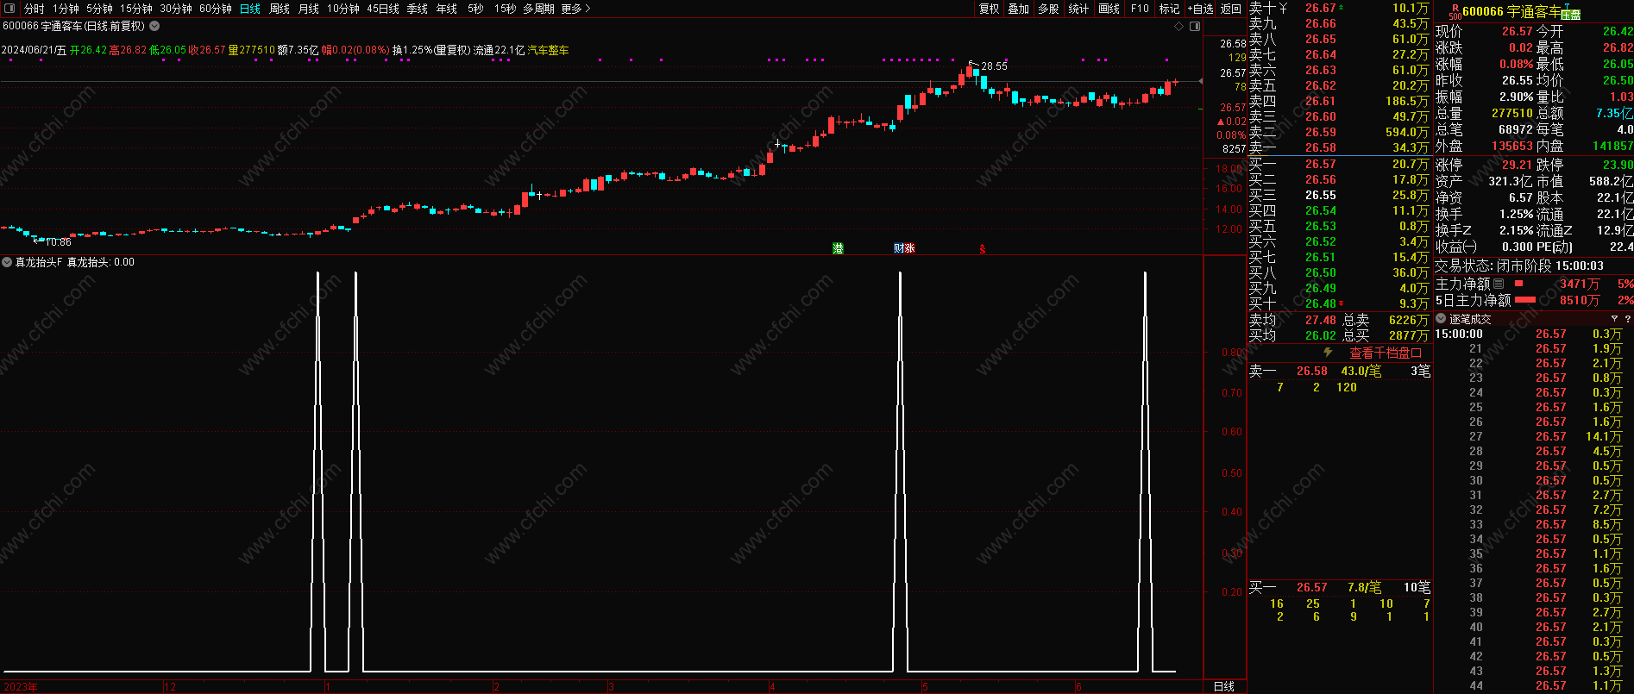Click the 港 marker on the chart

[838, 248]
